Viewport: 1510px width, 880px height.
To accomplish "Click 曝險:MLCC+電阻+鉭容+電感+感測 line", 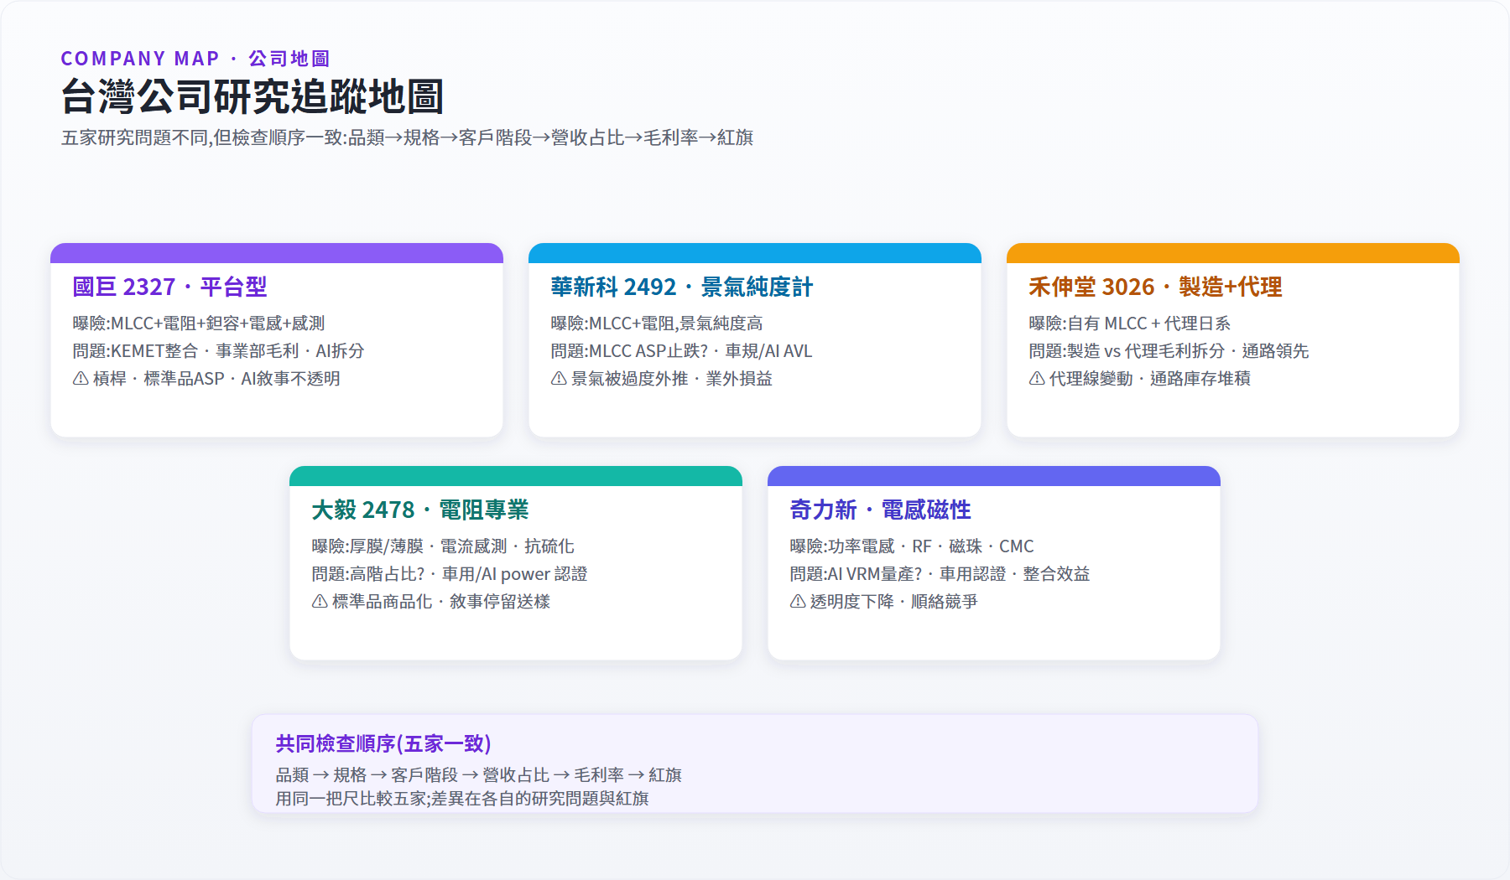I will pyautogui.click(x=199, y=324).
